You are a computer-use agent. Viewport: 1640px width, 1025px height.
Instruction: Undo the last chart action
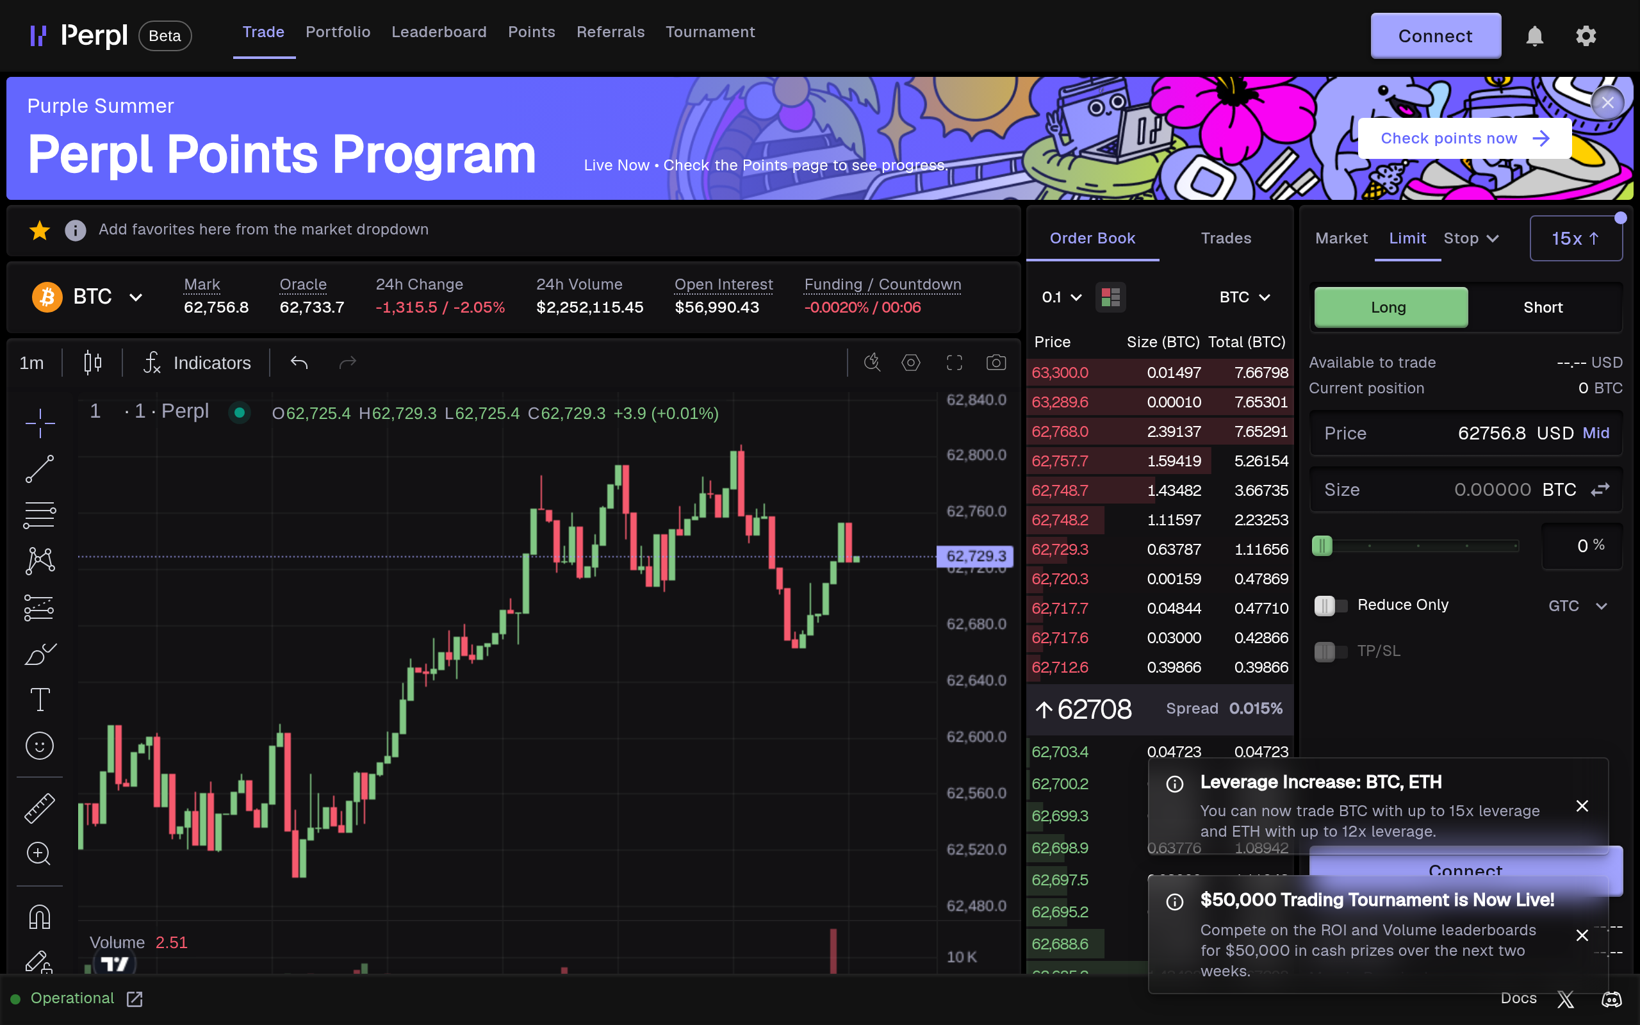tap(299, 363)
